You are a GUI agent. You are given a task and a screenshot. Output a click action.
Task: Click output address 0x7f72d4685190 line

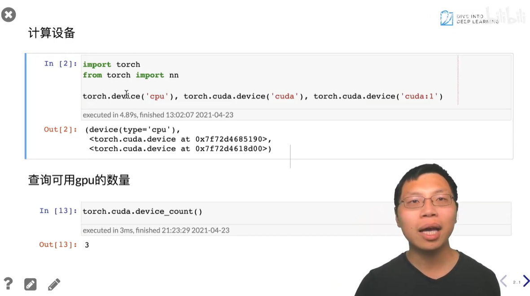(x=180, y=139)
